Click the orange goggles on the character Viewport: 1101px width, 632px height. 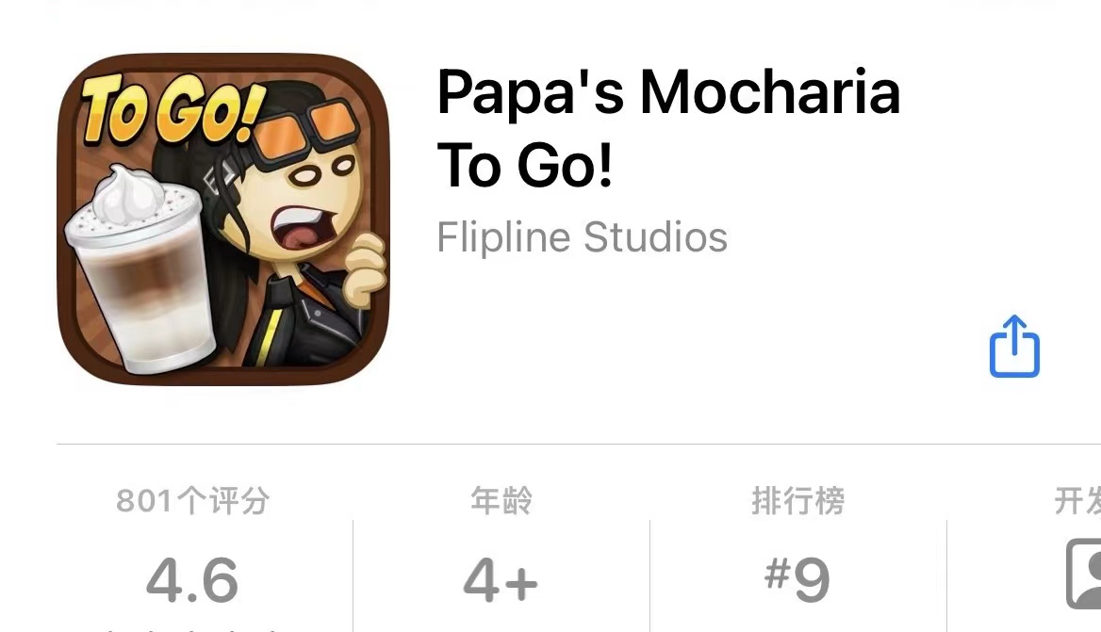(x=306, y=131)
